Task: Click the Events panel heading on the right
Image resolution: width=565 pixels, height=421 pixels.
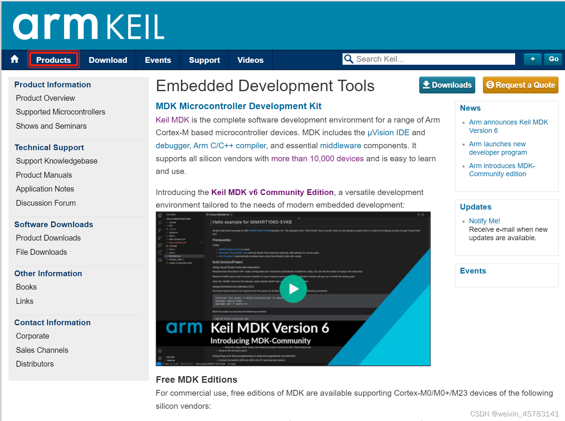Action: [x=473, y=271]
